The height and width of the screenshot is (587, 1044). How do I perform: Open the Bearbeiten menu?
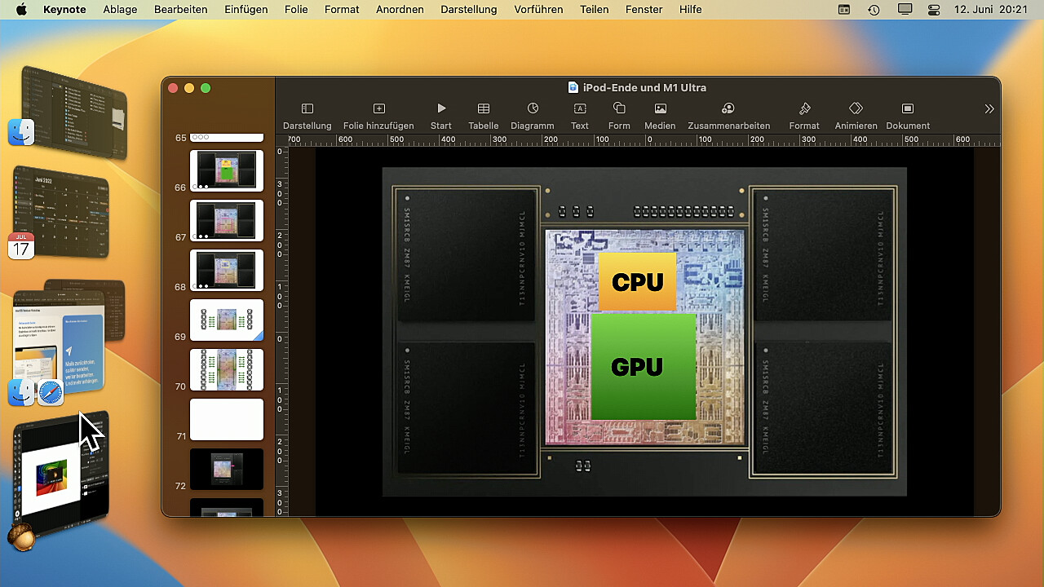tap(180, 10)
